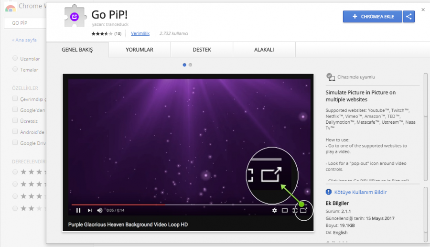Click the GO PİP search field
Viewport: 430px width, 247px height.
[25, 23]
